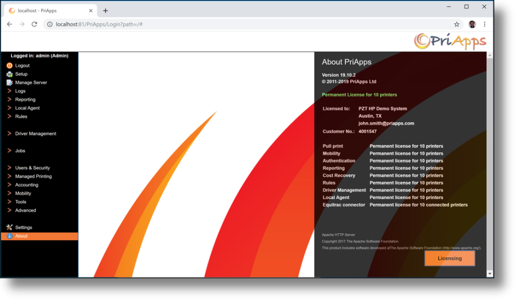Viewport: 520px width, 304px height.
Task: Expand the Users & Security chevron
Action: pos(9,168)
